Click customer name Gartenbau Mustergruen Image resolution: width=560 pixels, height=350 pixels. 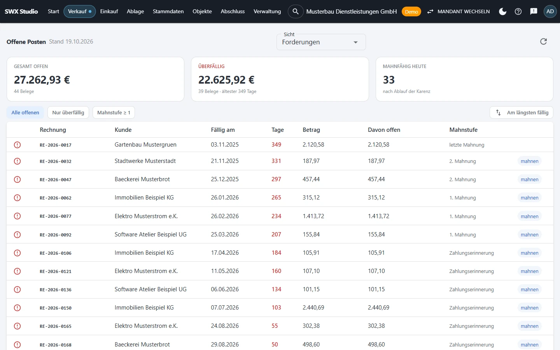tap(145, 145)
